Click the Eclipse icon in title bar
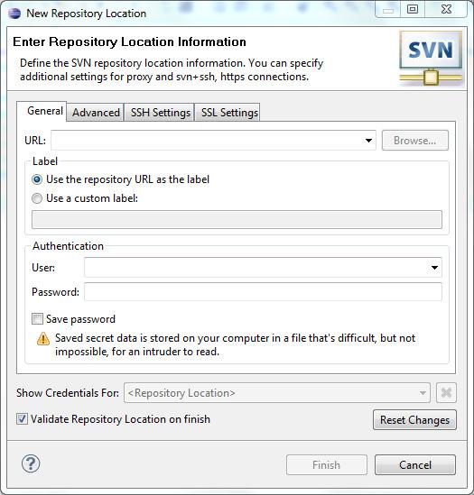This screenshot has width=474, height=495. coord(14,14)
